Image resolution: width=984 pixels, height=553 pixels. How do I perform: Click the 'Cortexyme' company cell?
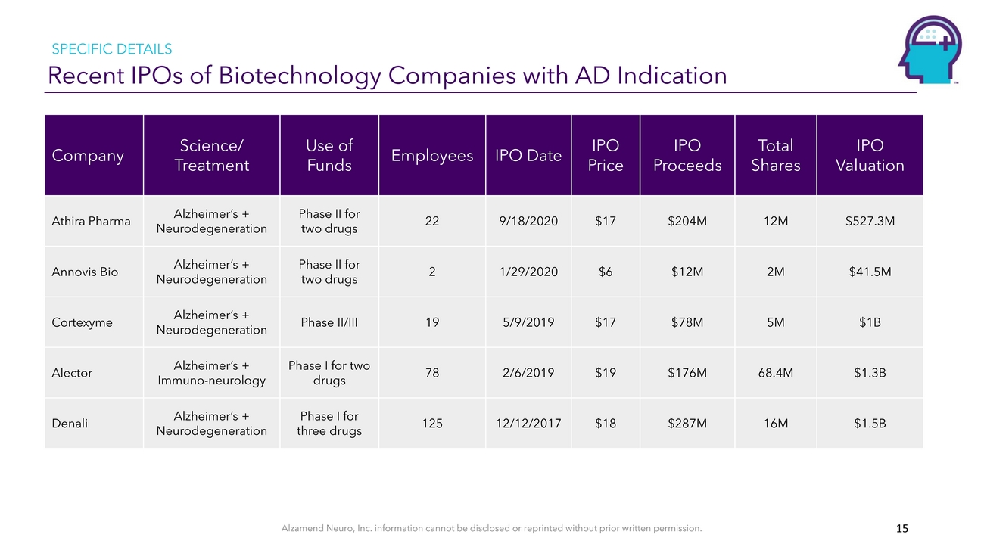tap(82, 322)
